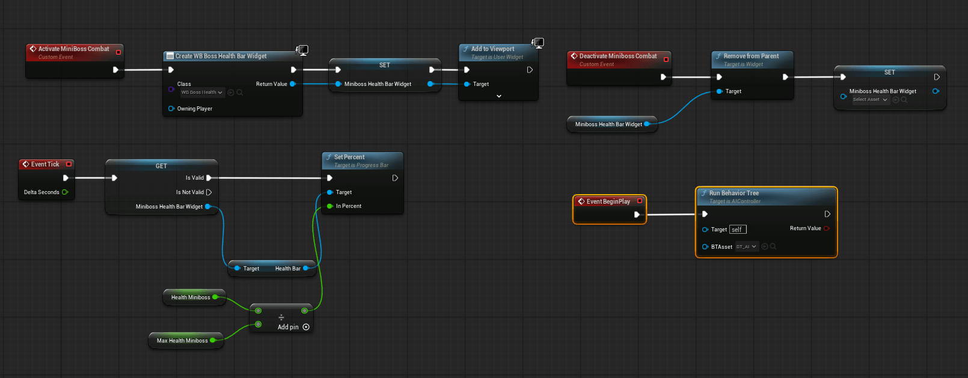968x378 pixels.
Task: Click the Return Value pin on Create Widget node
Action: point(293,84)
